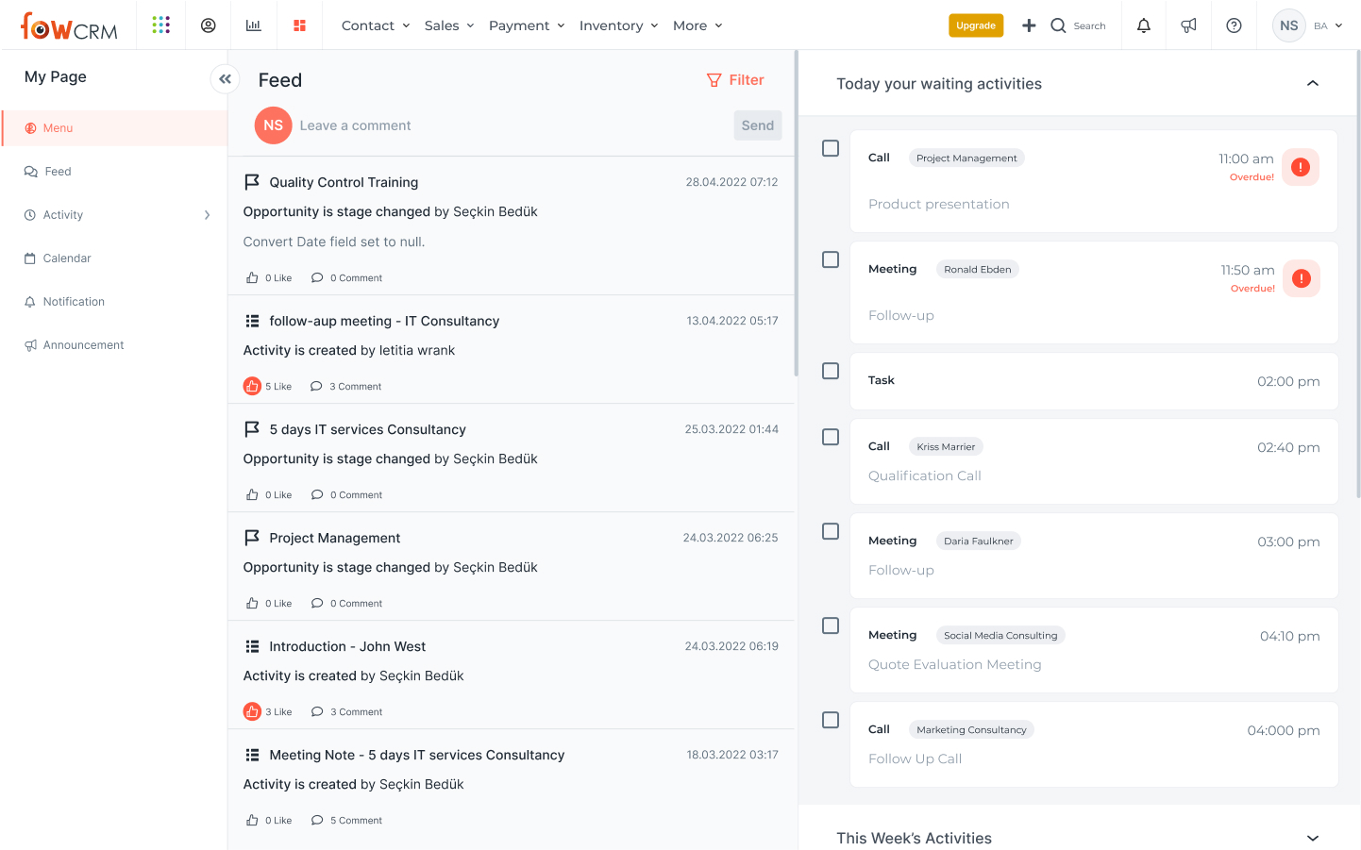Screen dimensions: 1361x850
Task: Open the Sales dropdown menu
Action: point(449,25)
